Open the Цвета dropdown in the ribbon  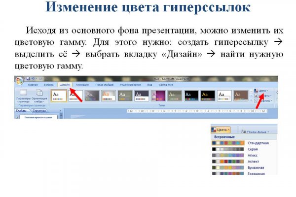tap(262, 91)
